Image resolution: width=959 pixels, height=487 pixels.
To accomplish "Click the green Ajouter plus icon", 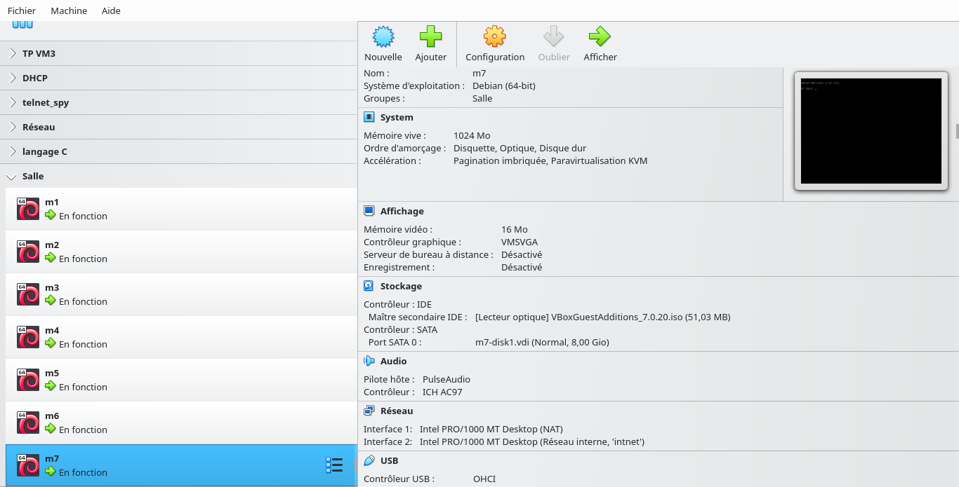I will coord(430,36).
